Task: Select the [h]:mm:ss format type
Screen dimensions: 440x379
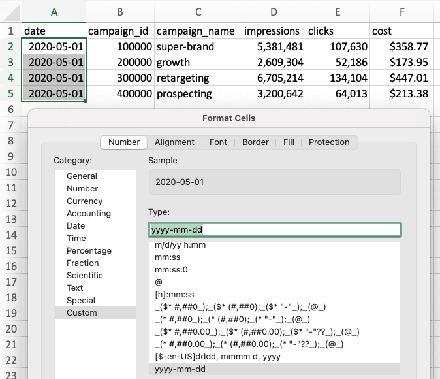Action: pyautogui.click(x=174, y=295)
